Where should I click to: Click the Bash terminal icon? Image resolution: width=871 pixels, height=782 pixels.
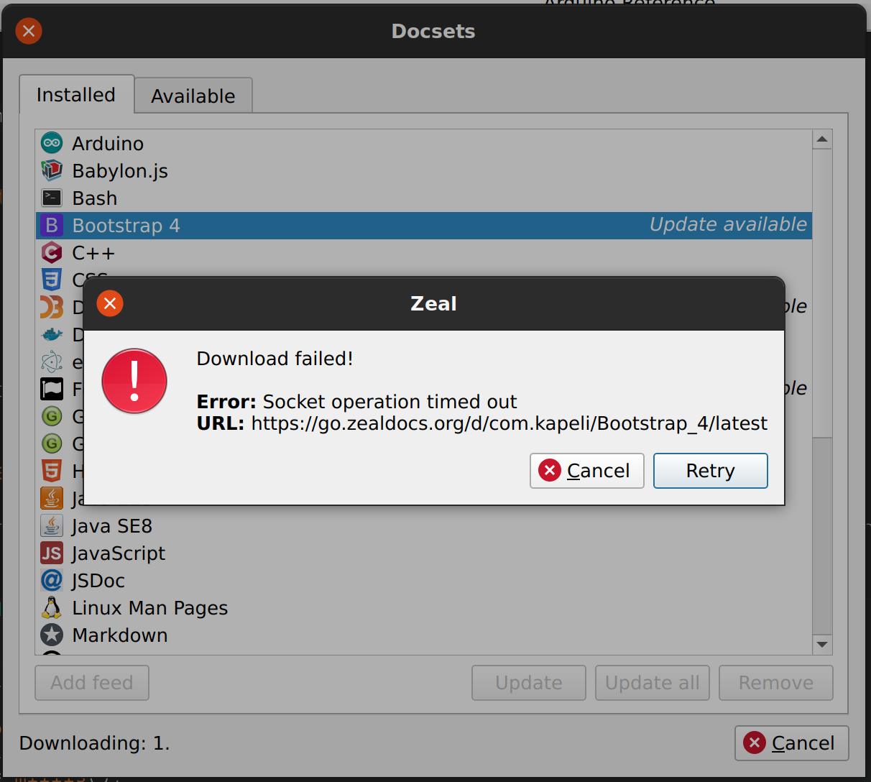[x=51, y=198]
